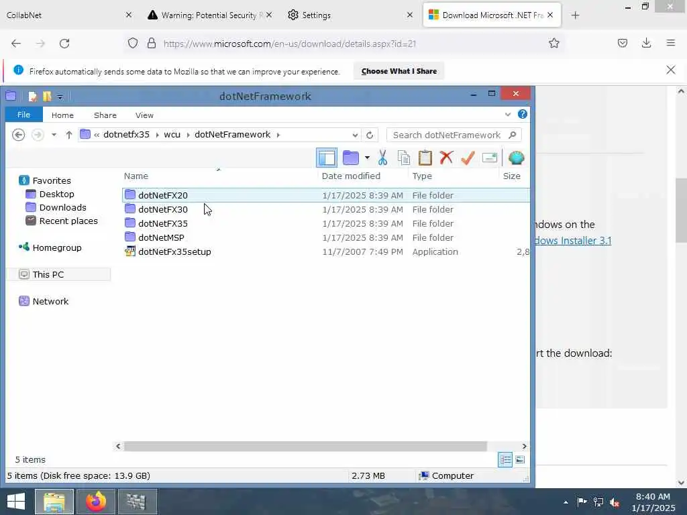Open the recent locations dropdown arrow
The width and height of the screenshot is (687, 515).
pos(54,135)
